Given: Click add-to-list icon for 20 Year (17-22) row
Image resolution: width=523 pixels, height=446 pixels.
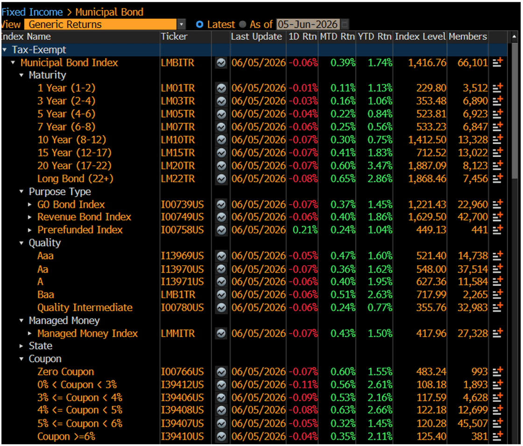Looking at the screenshot, I should pos(498,165).
